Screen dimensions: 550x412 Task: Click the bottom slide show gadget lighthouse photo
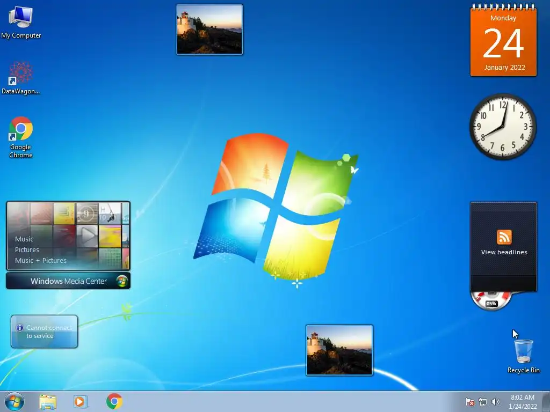(339, 350)
